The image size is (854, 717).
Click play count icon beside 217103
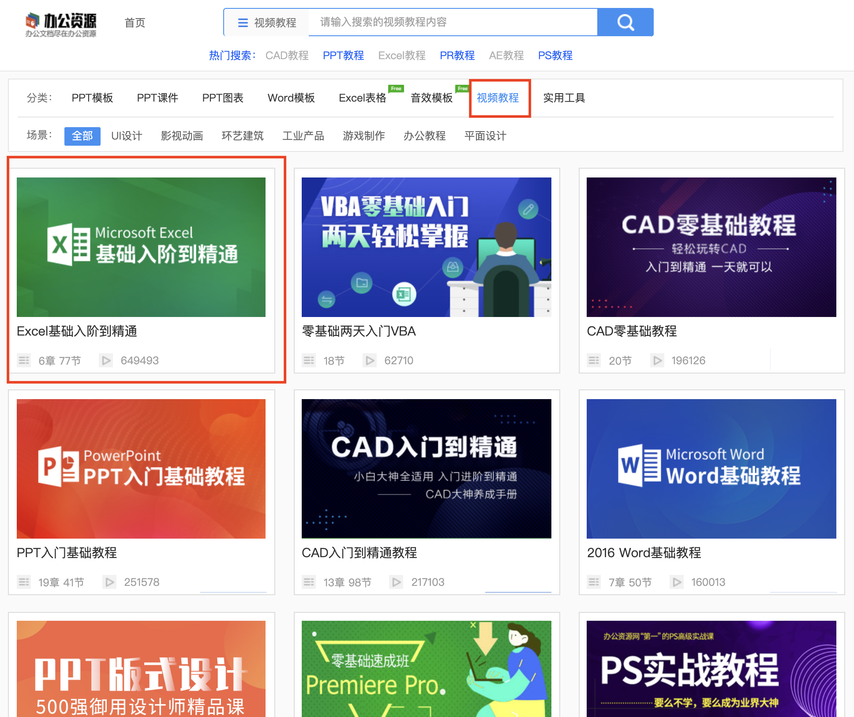[x=397, y=582]
